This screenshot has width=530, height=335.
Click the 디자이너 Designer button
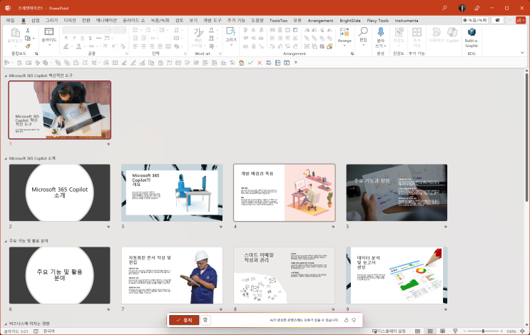point(437,35)
